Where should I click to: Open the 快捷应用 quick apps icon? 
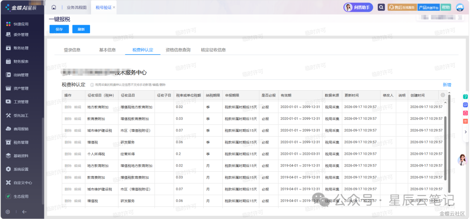(8, 24)
